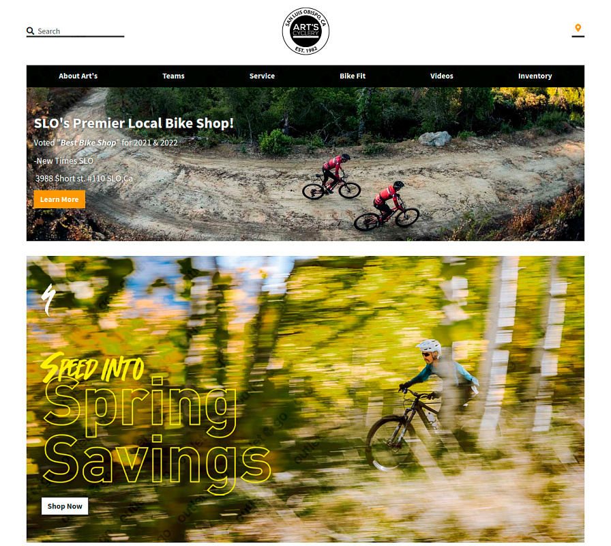The width and height of the screenshot is (611, 546).
Task: Click the Spring Savings outlined headline
Action: pos(156,435)
